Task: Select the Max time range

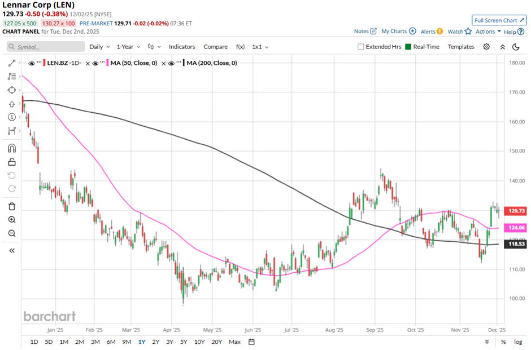Action: (234, 342)
